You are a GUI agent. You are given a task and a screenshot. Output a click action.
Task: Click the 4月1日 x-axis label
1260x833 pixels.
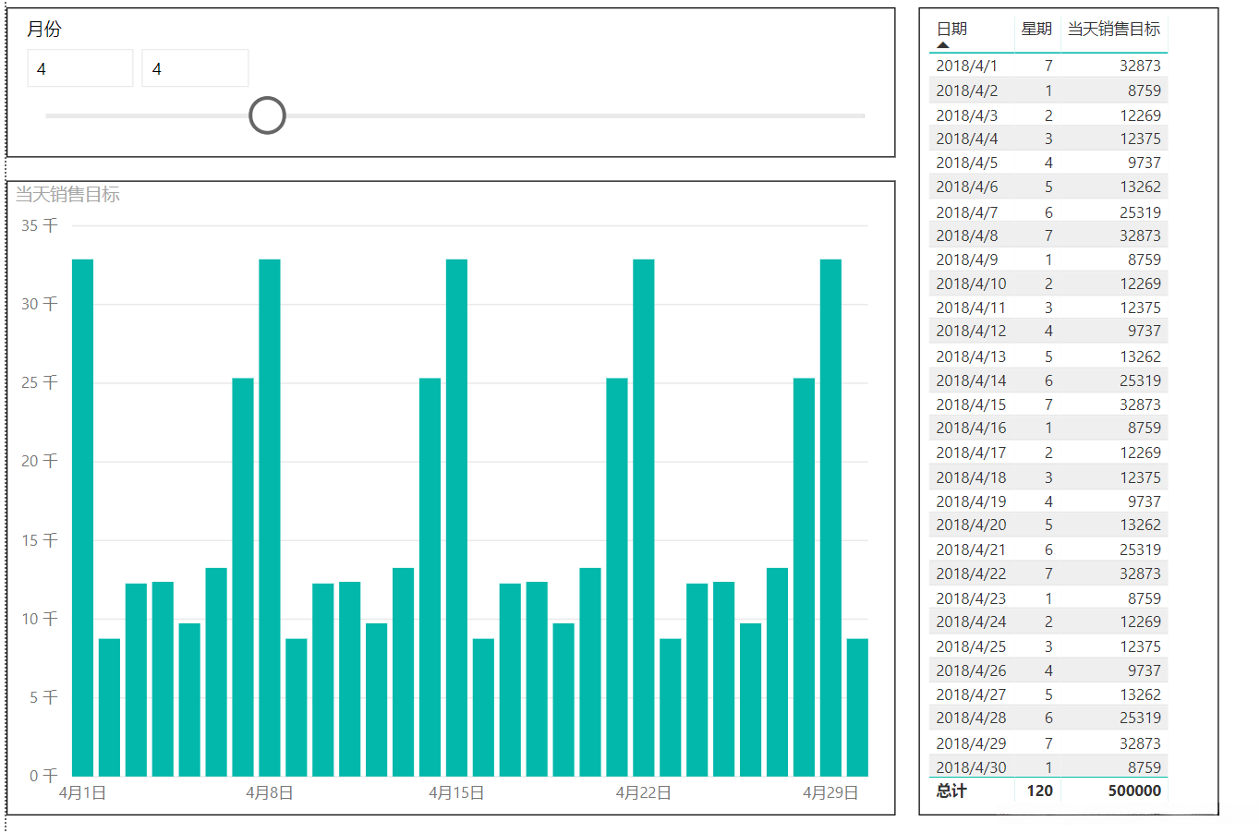coord(83,792)
